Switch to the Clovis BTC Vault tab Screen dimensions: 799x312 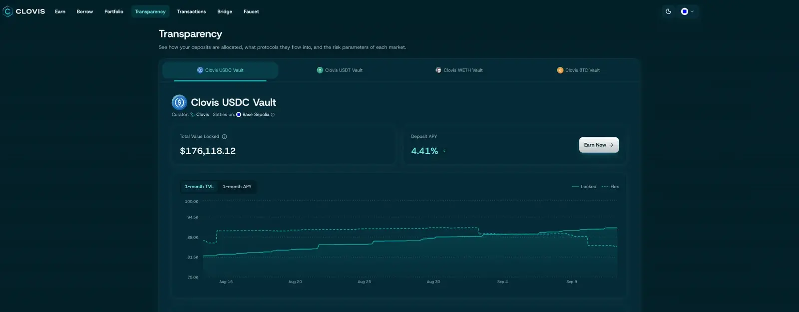click(578, 70)
